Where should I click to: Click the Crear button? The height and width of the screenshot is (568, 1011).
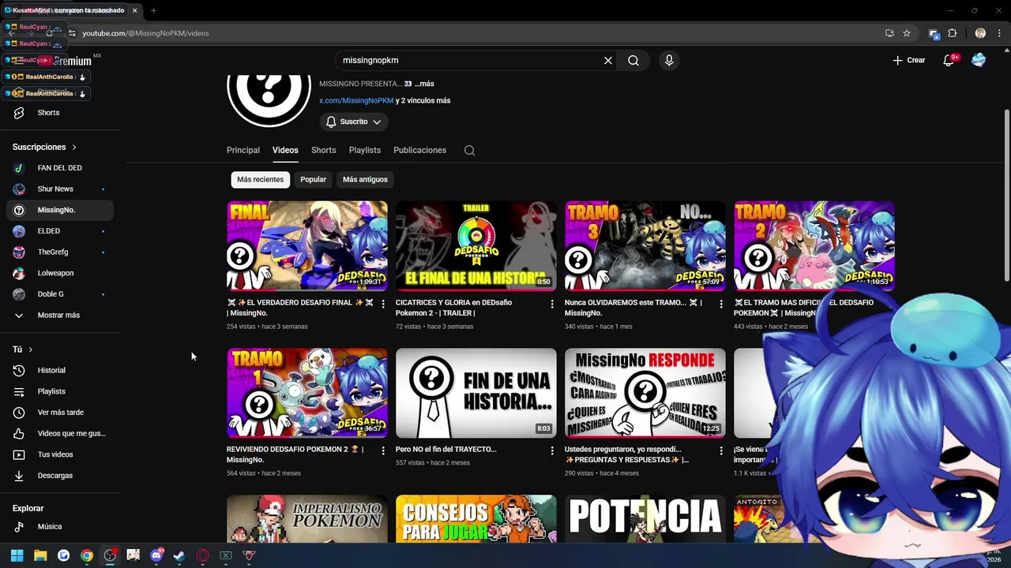click(x=908, y=60)
